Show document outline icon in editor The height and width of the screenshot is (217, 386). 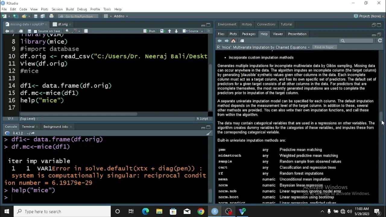[208, 31]
